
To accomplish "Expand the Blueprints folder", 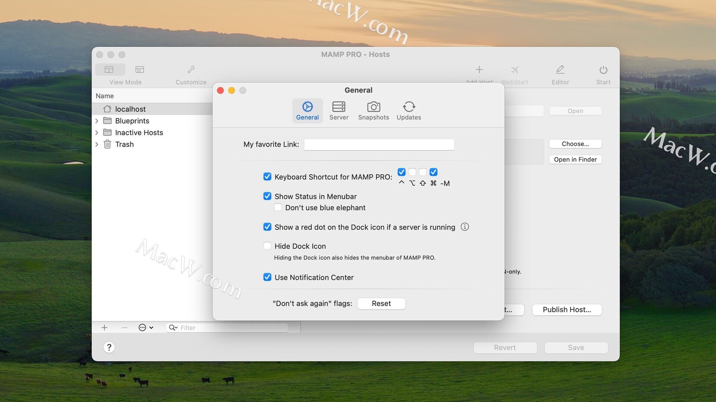I will [97, 121].
